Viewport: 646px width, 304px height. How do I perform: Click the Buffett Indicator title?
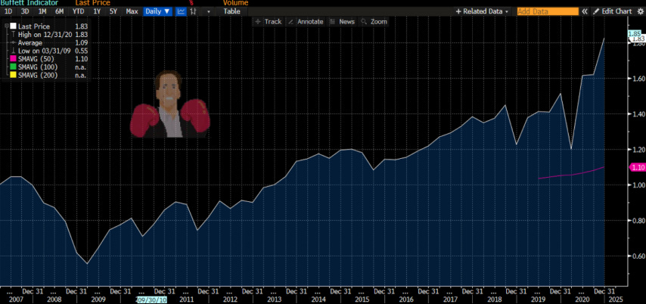coord(29,3)
